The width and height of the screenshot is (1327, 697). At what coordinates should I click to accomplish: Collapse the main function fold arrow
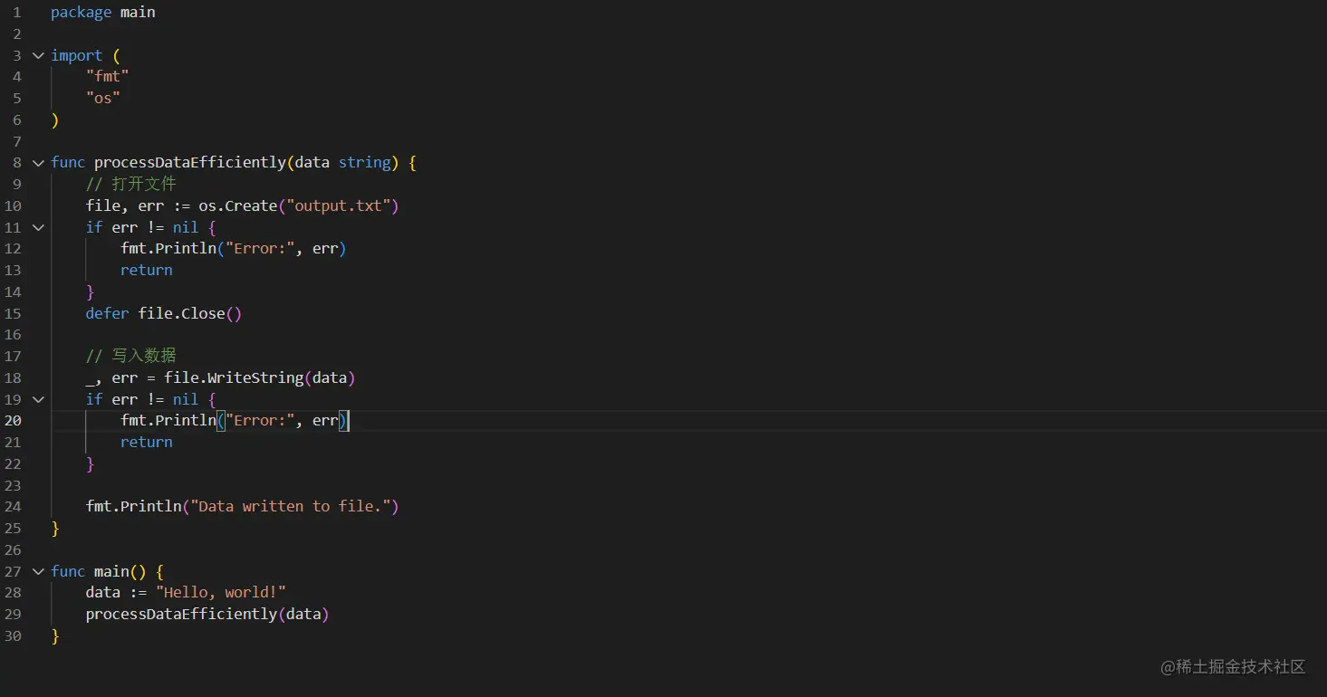38,571
